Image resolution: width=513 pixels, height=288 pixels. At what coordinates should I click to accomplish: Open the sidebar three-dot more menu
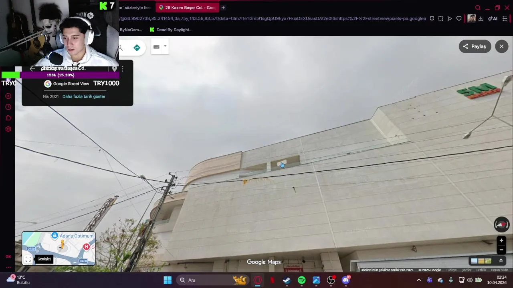pyautogui.click(x=8, y=267)
